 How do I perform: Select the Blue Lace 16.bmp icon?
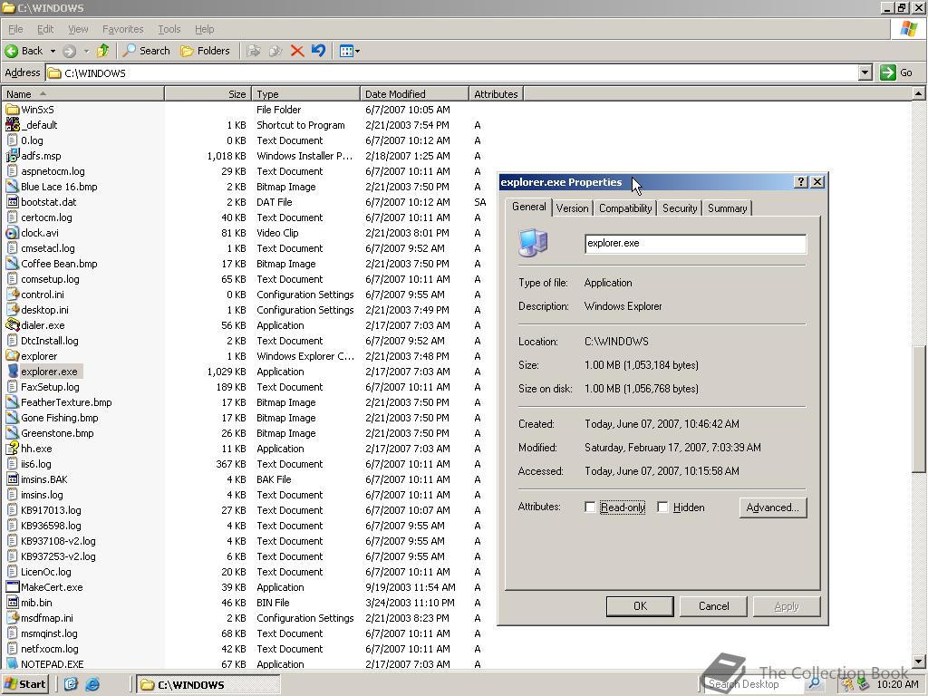[13, 187]
